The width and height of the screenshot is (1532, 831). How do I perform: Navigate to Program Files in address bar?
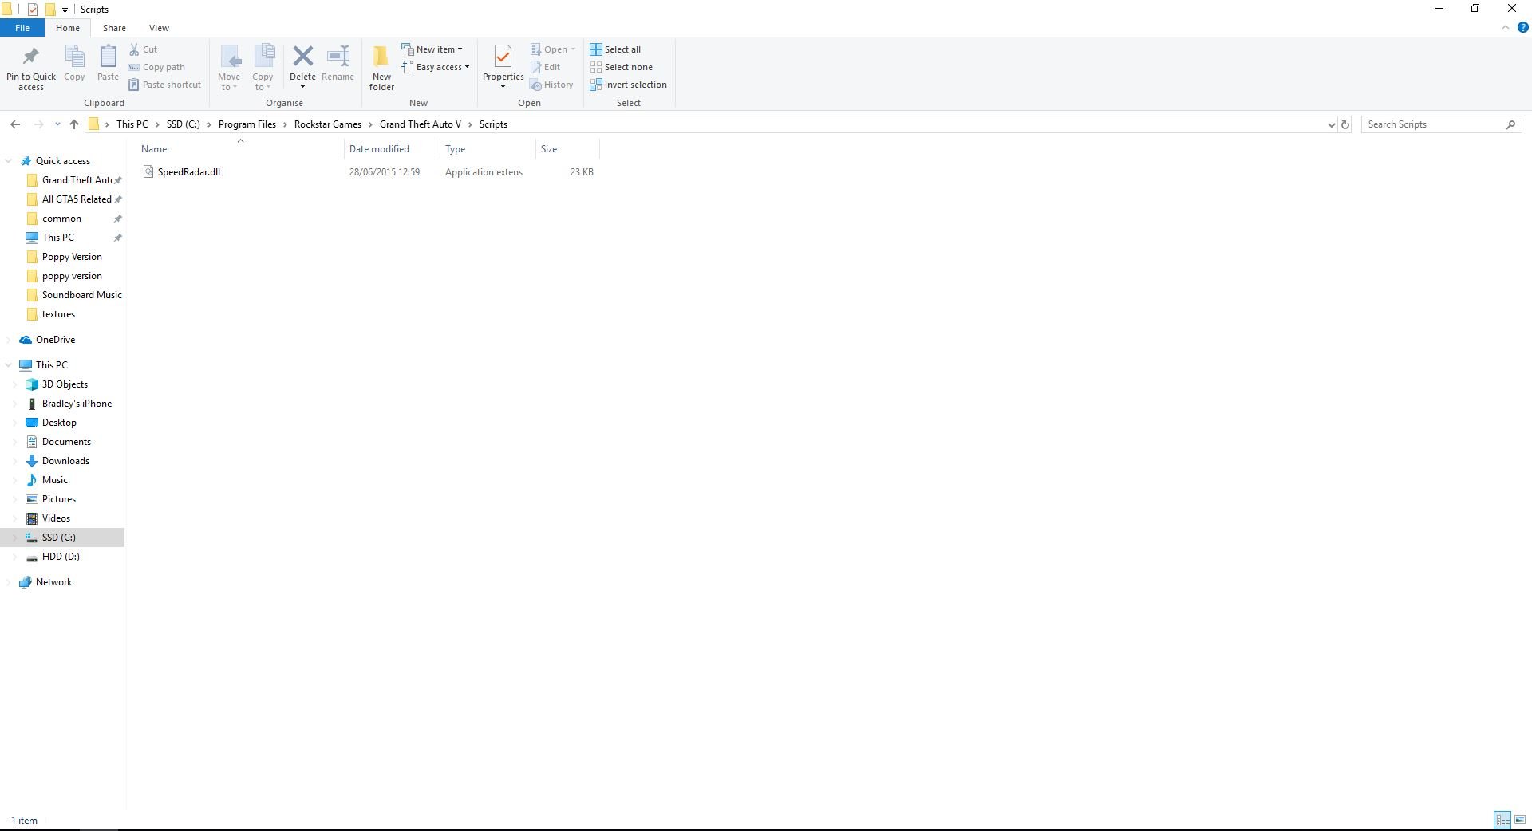pos(247,124)
